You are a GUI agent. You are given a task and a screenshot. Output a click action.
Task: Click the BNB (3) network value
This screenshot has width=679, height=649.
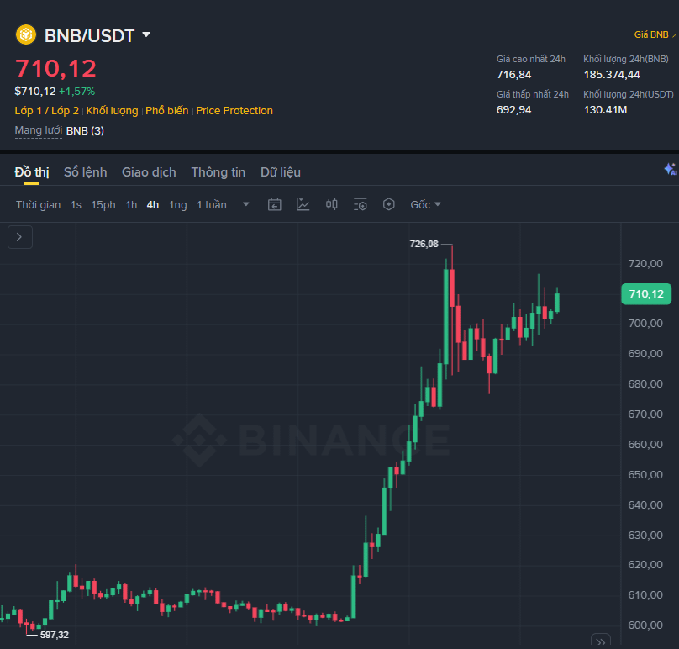[x=85, y=131]
